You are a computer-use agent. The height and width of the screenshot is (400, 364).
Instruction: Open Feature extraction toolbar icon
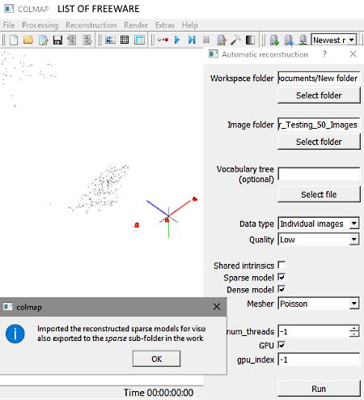pos(110,40)
